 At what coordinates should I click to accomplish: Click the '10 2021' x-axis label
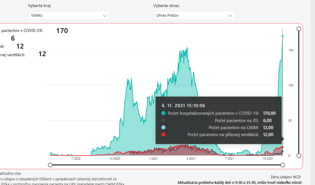coord(268,159)
